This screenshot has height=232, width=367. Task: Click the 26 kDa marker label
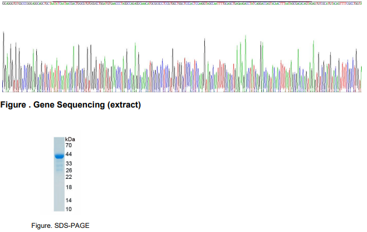click(69, 171)
